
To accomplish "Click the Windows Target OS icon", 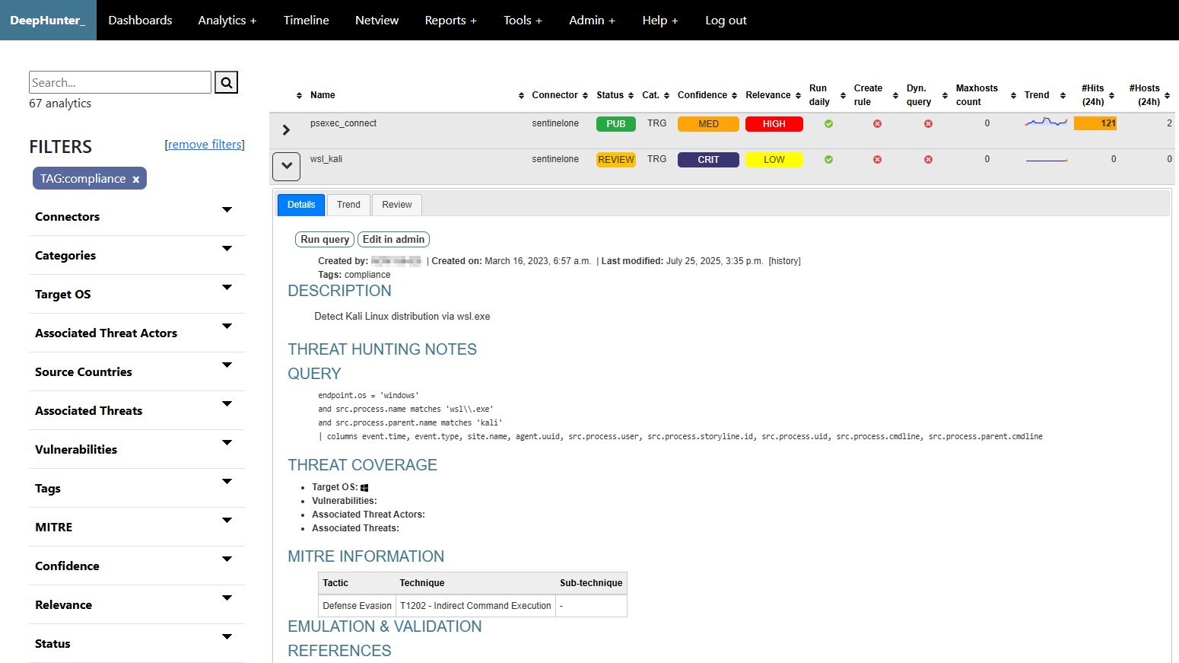I will point(364,488).
